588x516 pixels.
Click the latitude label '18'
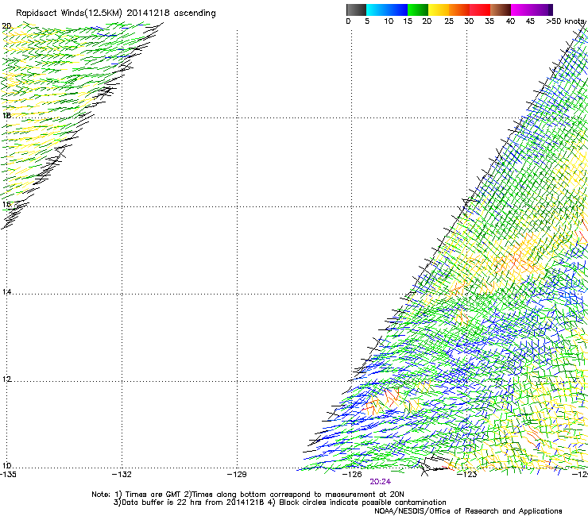click(6, 115)
